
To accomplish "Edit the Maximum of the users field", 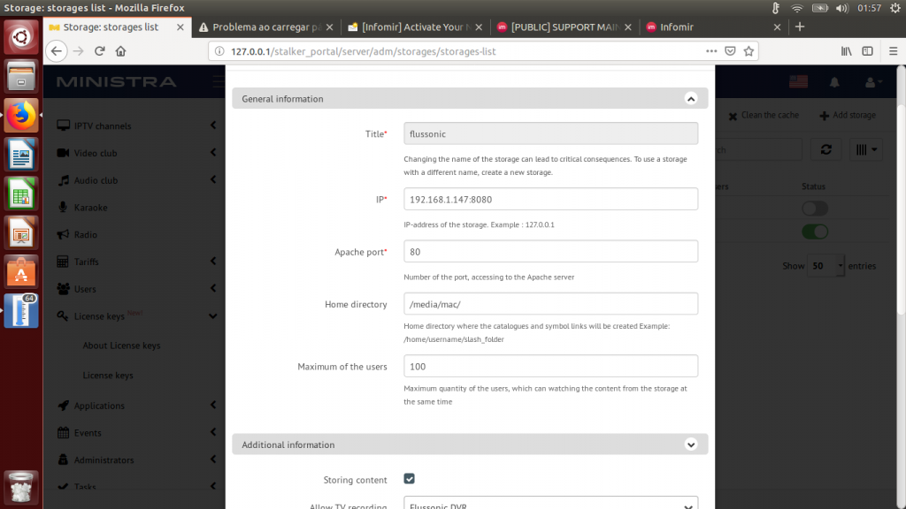I will click(550, 367).
